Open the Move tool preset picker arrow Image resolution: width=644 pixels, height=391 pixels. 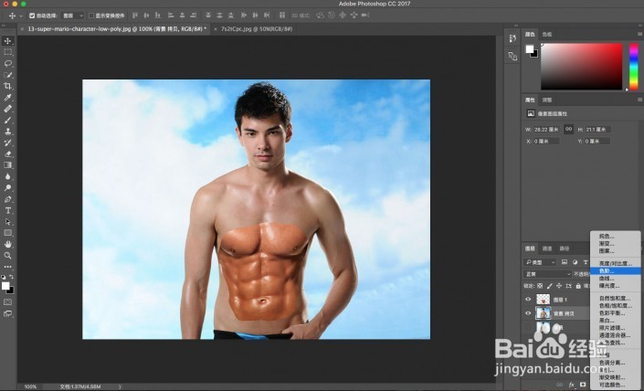tap(21, 16)
